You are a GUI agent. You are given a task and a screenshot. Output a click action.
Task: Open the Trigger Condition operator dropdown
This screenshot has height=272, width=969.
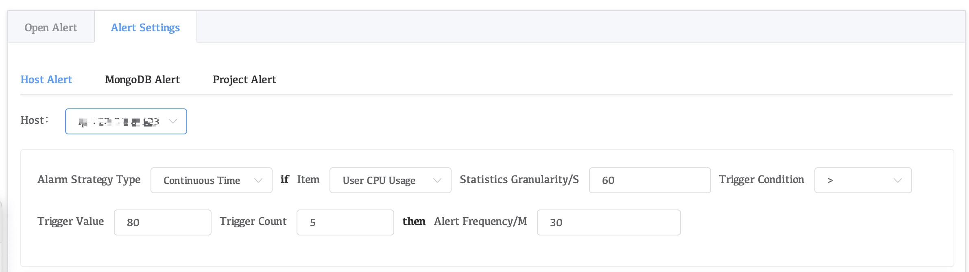coord(854,180)
